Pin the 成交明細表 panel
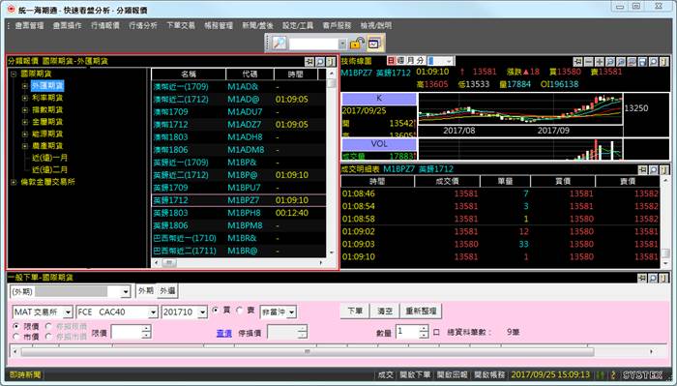 point(643,169)
